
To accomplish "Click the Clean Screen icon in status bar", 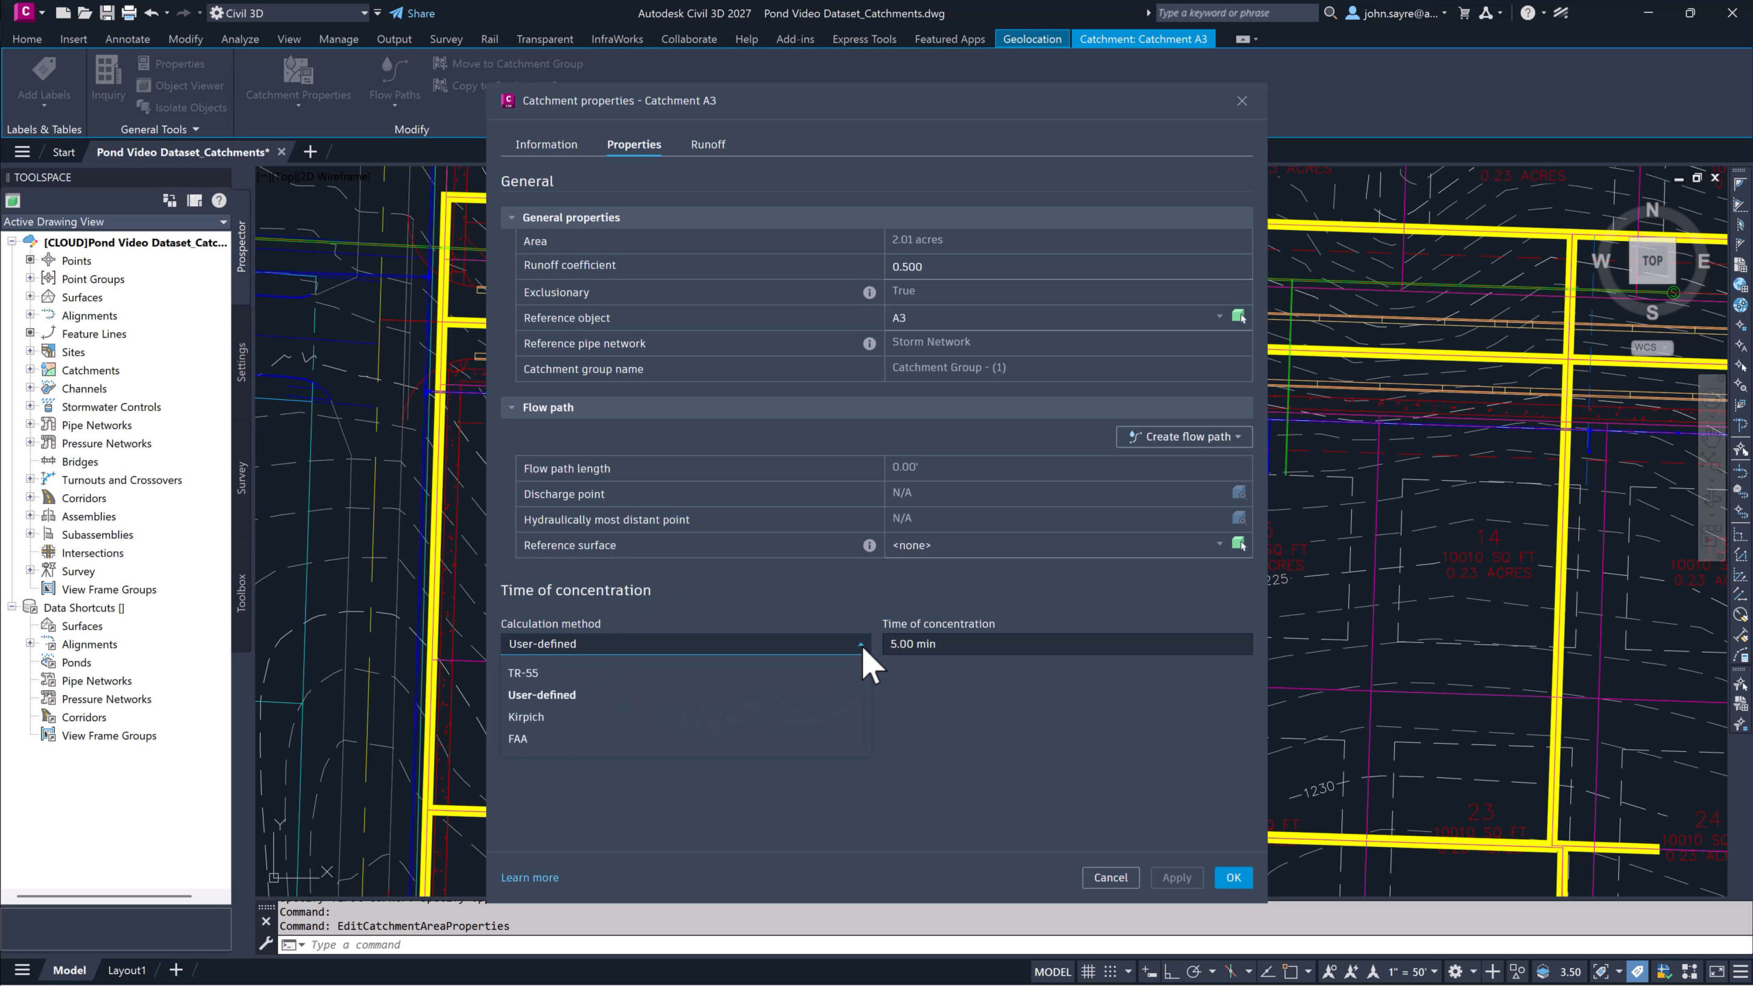I will pyautogui.click(x=1717, y=972).
